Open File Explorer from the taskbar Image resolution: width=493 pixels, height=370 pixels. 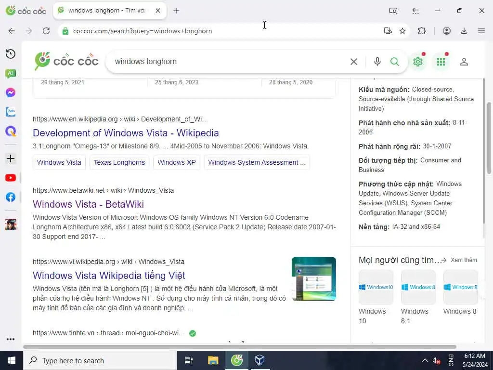tap(213, 360)
